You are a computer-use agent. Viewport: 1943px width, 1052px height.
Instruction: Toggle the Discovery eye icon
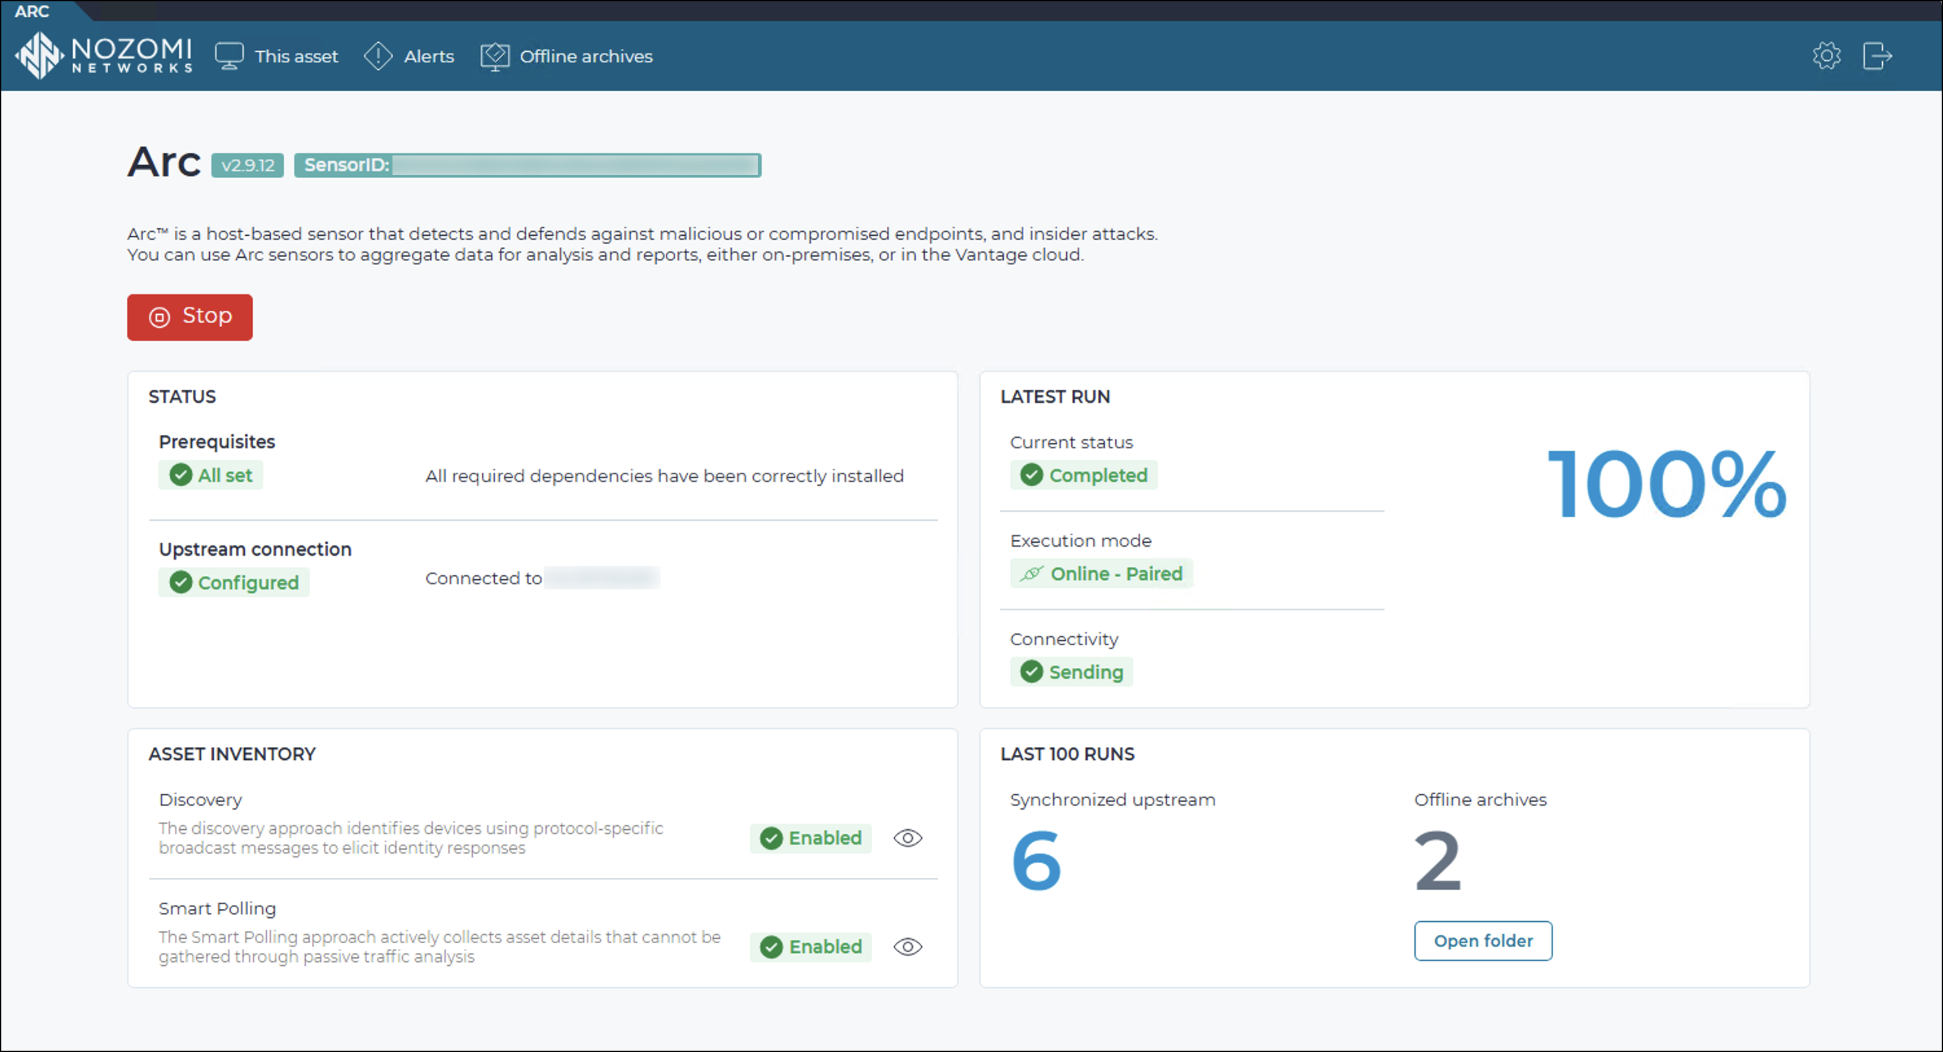click(907, 838)
